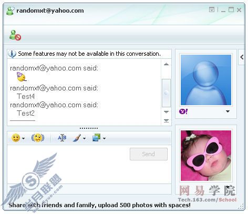This screenshot has width=248, height=214.
Task: Open the contact display picture options arrow
Action: coord(228,111)
